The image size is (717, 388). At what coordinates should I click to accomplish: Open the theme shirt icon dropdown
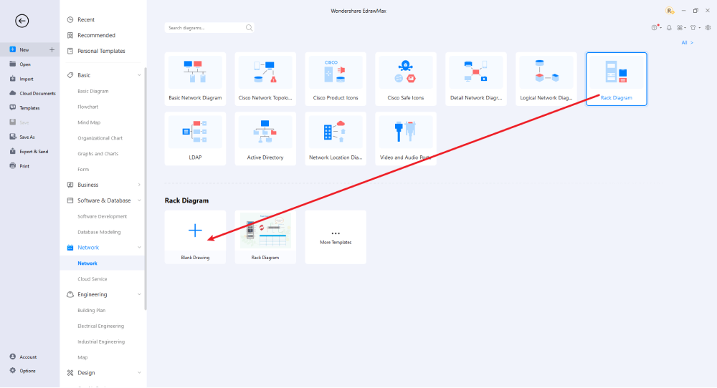click(695, 28)
